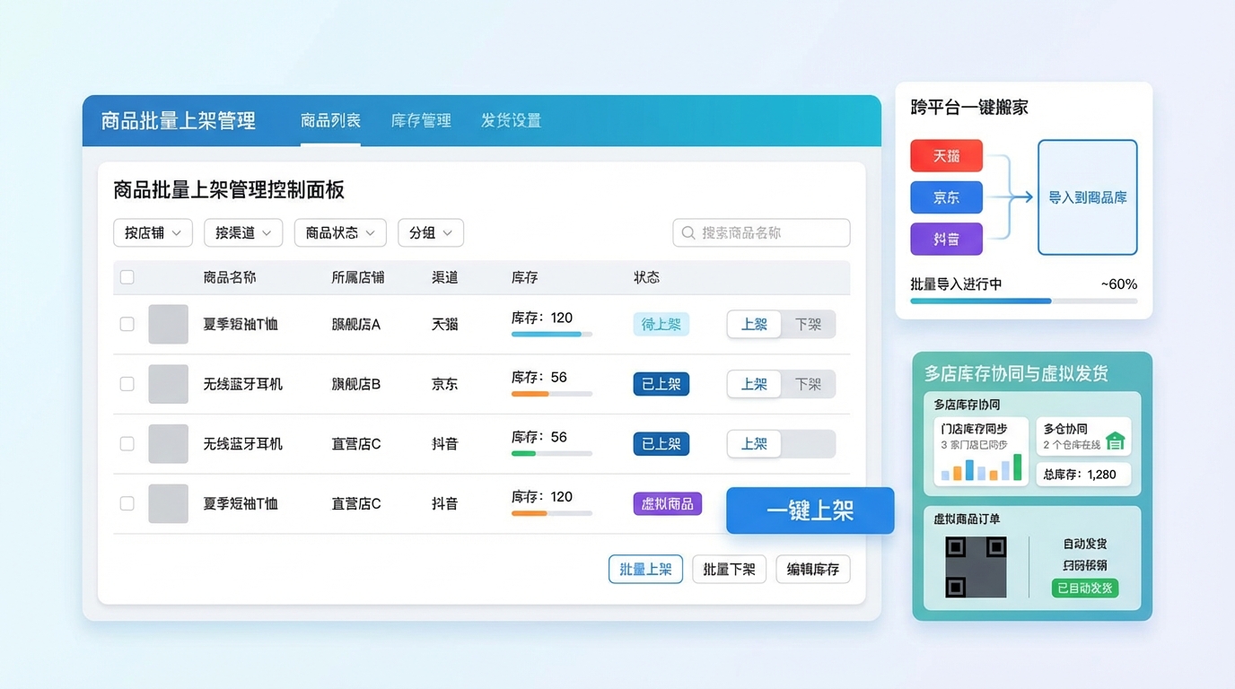
Task: Click the search magnifier icon
Action: tap(688, 233)
